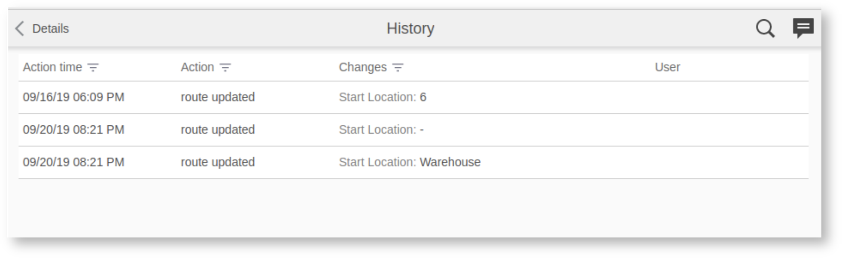Click the filter icon next to Action time
This screenshot has width=842, height=258.
92,68
